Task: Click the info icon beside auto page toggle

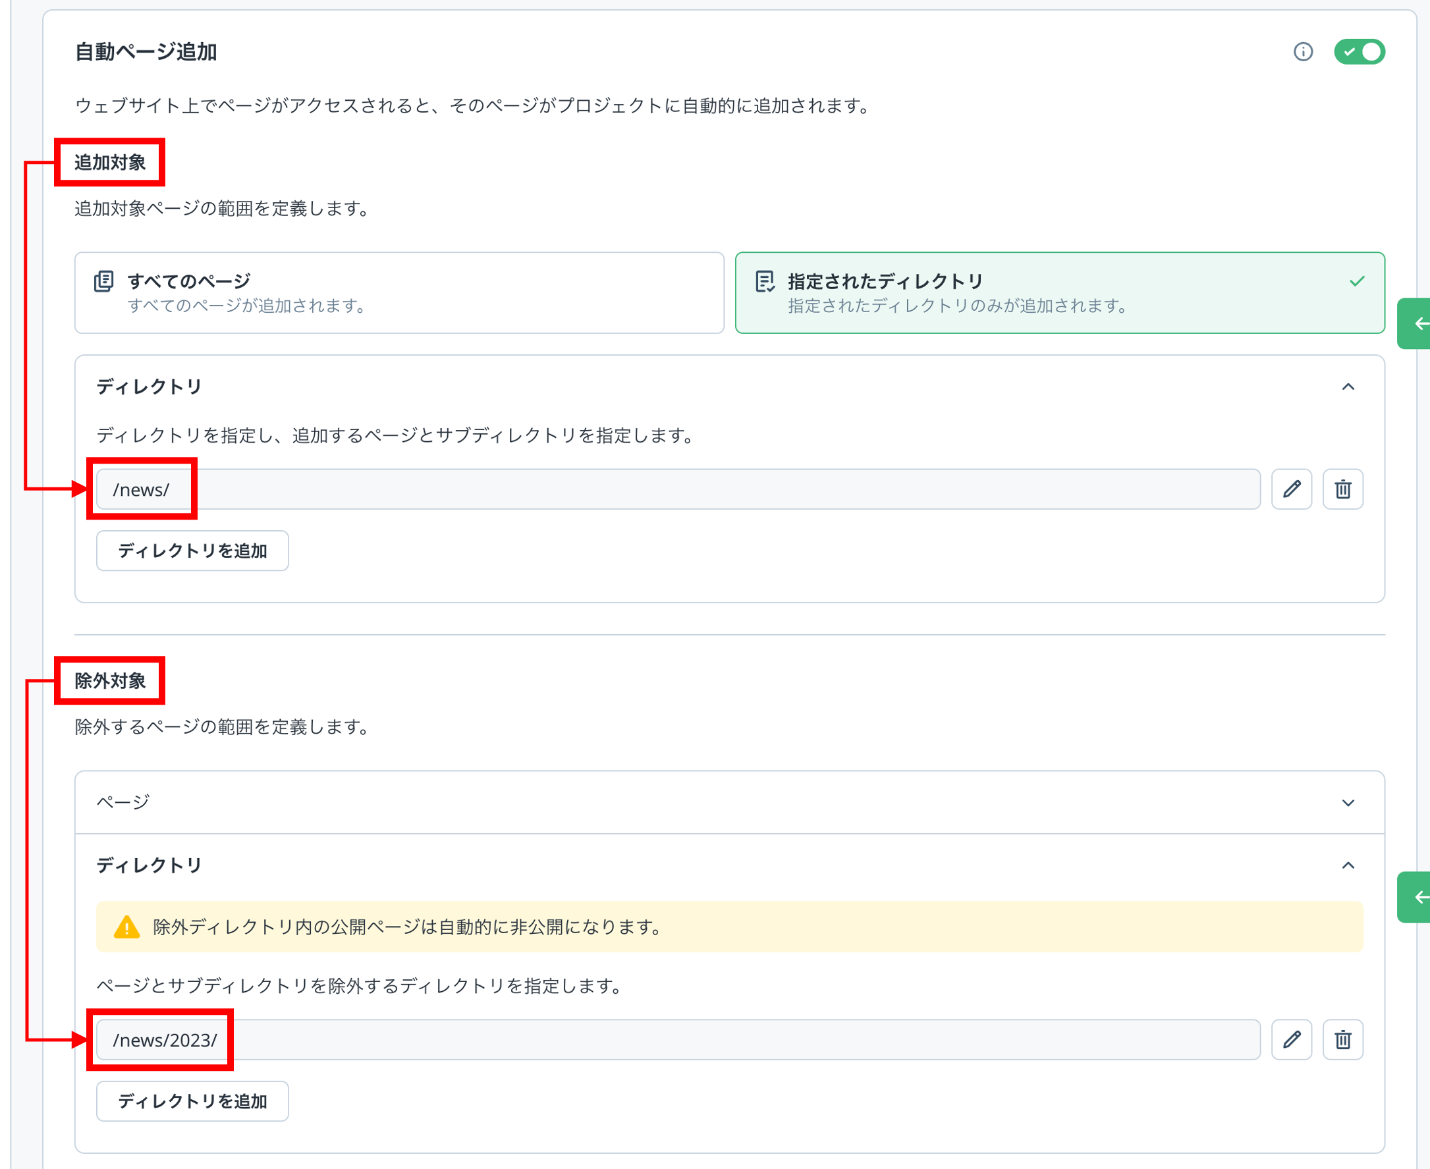Action: point(1303,52)
